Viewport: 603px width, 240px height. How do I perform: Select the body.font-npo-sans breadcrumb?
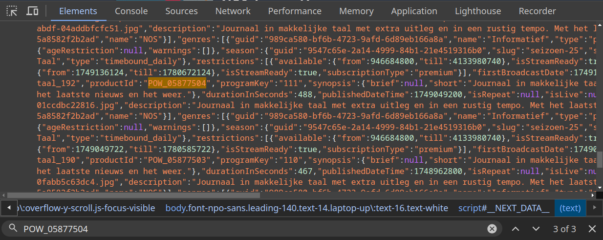pos(307,208)
